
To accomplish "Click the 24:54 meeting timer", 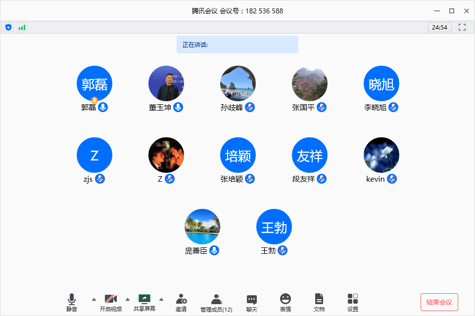I will coord(439,27).
